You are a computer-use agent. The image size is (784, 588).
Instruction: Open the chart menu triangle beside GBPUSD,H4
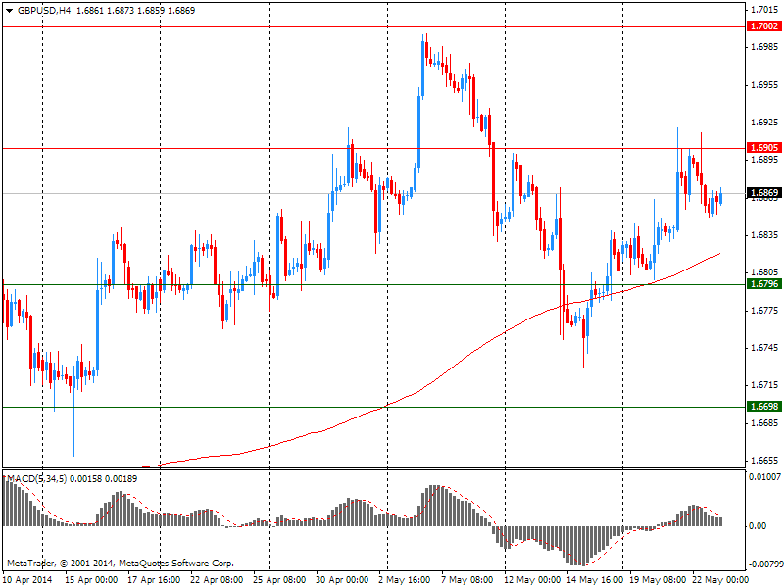10,11
